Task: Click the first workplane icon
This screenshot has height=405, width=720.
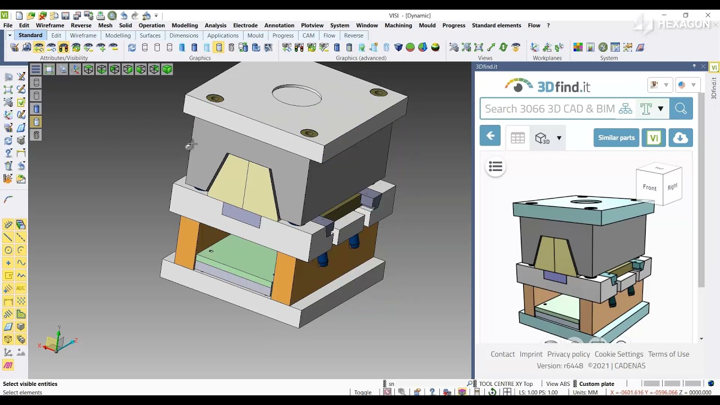Action: point(535,48)
